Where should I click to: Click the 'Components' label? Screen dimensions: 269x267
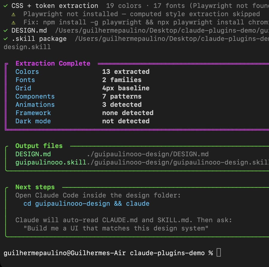pyautogui.click(x=35, y=96)
